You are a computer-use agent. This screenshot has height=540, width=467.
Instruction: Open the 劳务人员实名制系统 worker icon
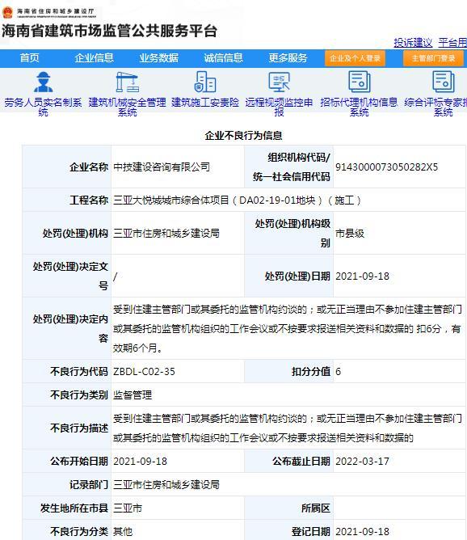[43, 82]
